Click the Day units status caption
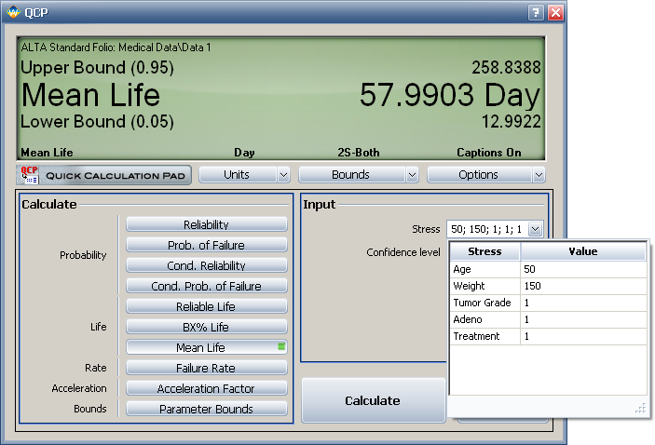655x445 pixels. point(244,153)
